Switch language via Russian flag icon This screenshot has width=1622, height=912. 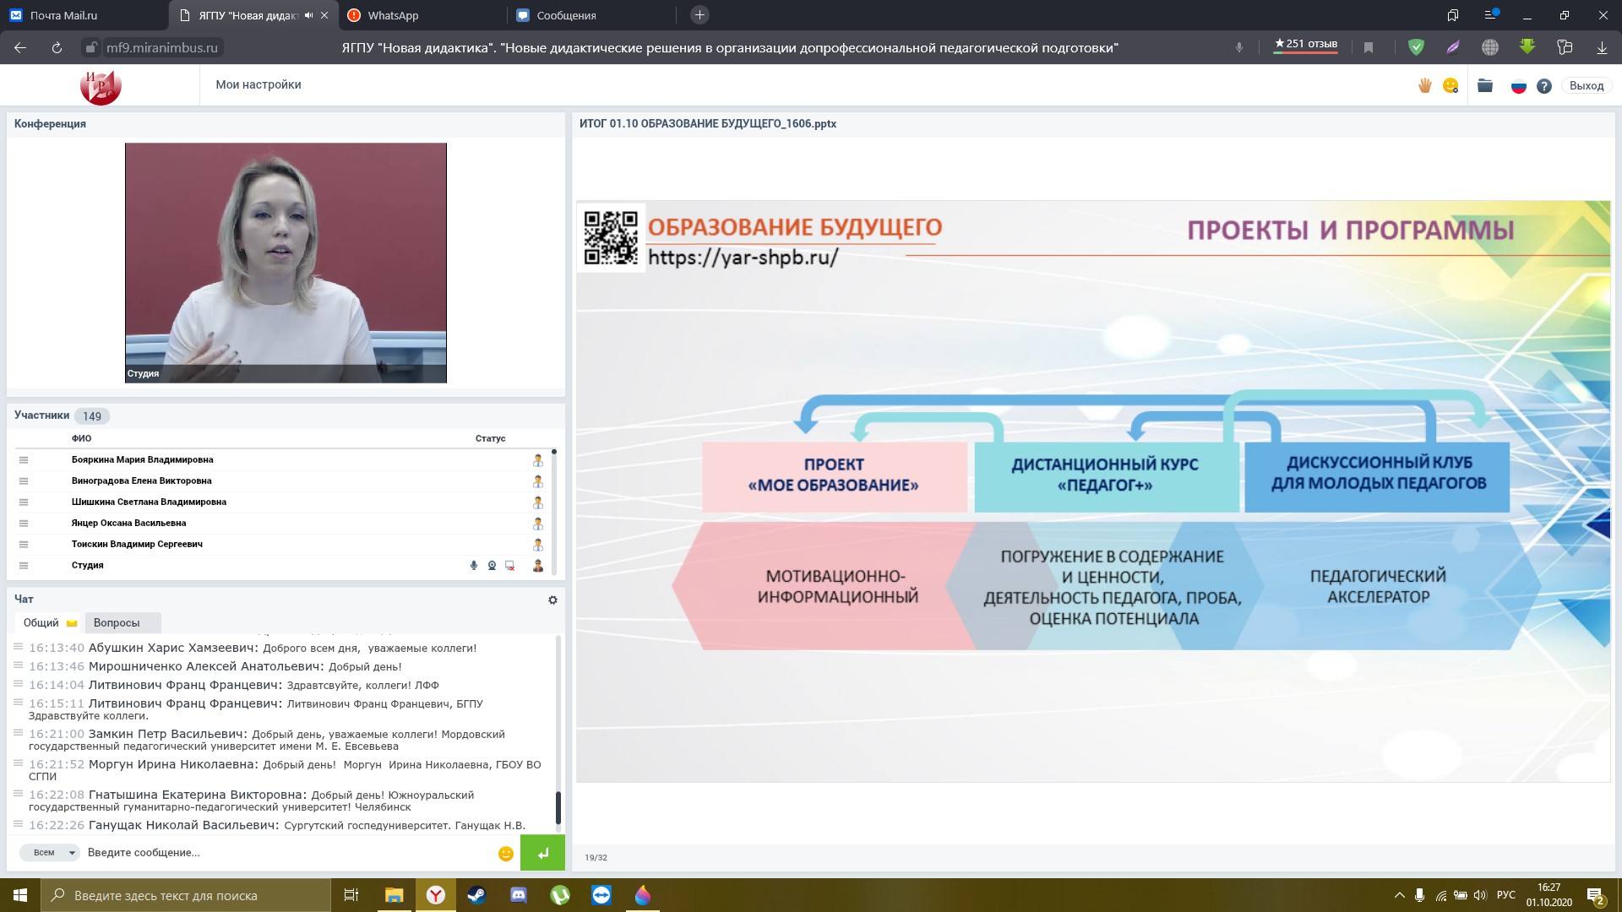[1518, 86]
